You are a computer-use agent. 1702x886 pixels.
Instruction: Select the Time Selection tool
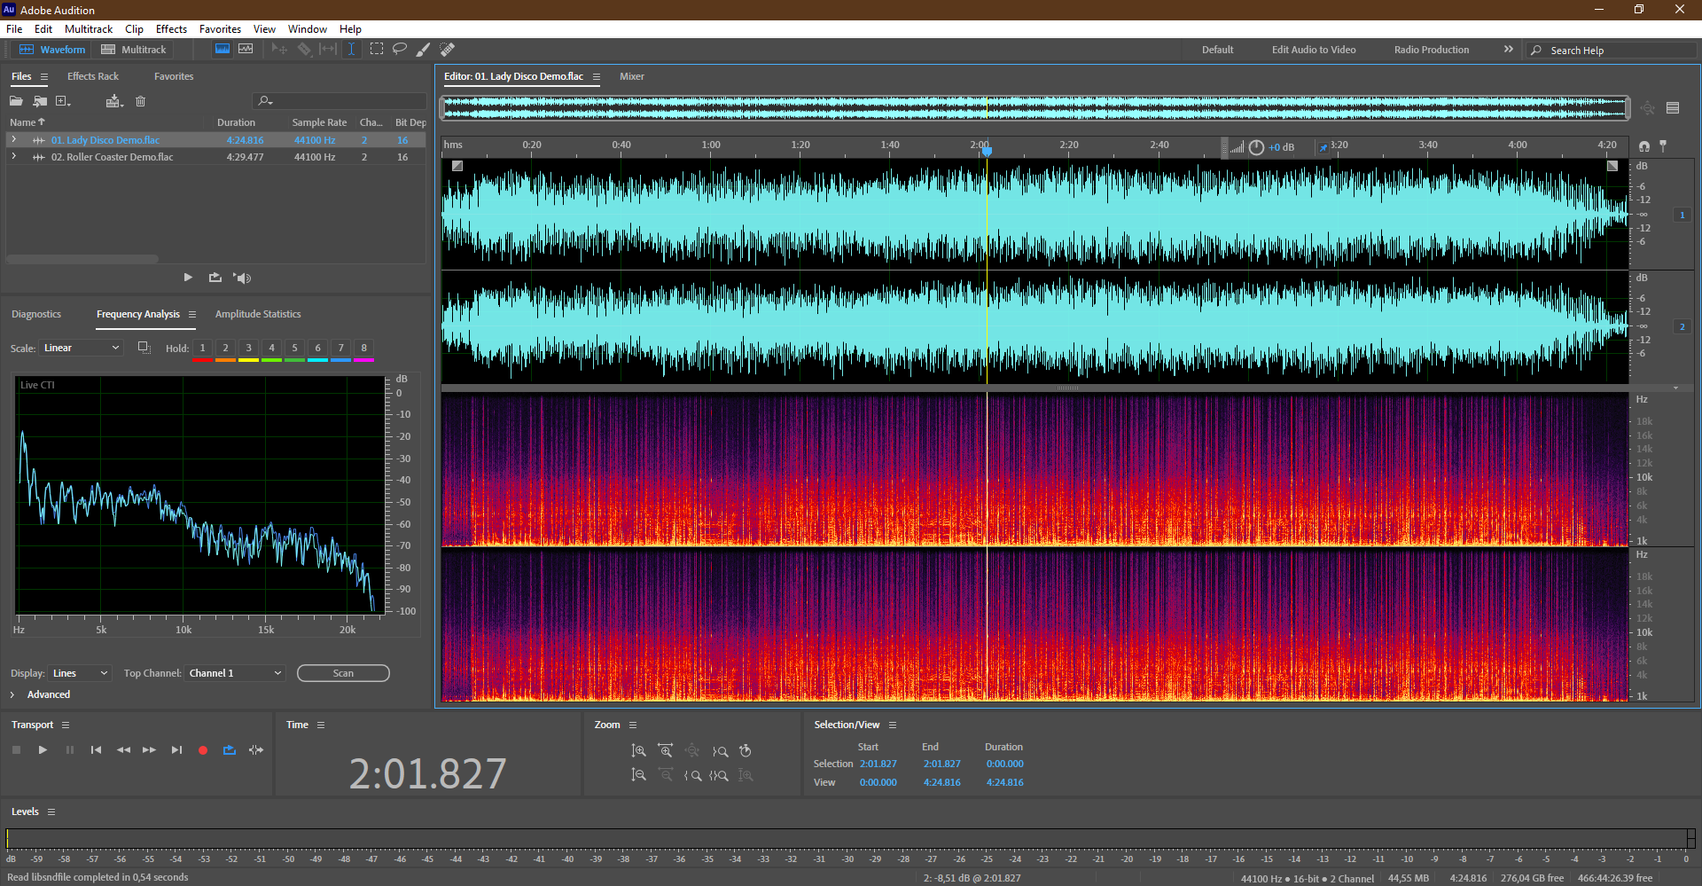click(352, 50)
